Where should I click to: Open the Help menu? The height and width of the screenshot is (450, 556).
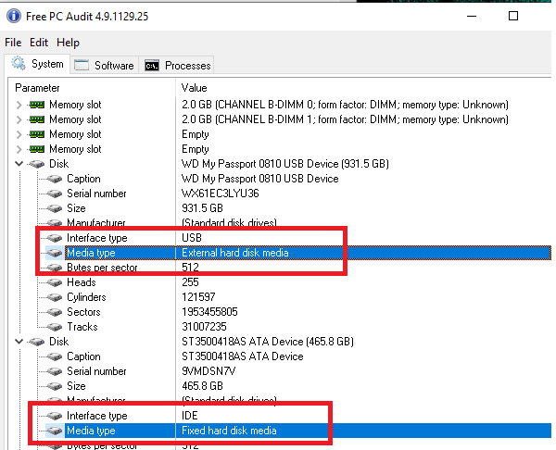click(x=68, y=43)
